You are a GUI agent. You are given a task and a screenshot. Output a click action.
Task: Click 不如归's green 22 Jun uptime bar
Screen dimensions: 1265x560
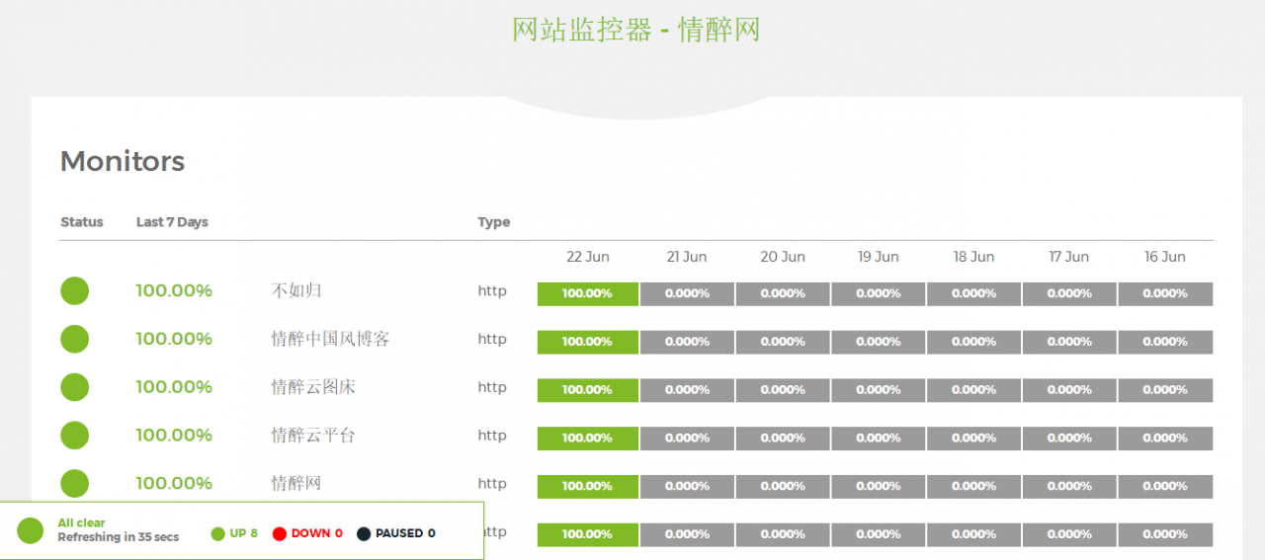[588, 293]
